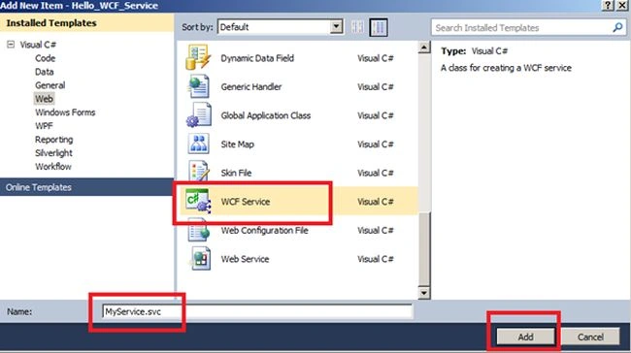Click the WCF Service label
This screenshot has width=631, height=353.
(245, 202)
